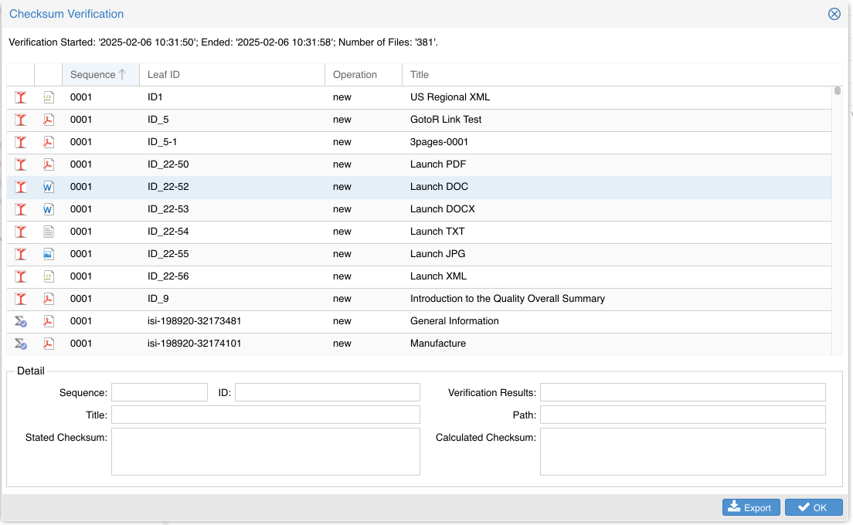The height and width of the screenshot is (525, 853).
Task: Export the checksum verification results
Action: point(750,507)
